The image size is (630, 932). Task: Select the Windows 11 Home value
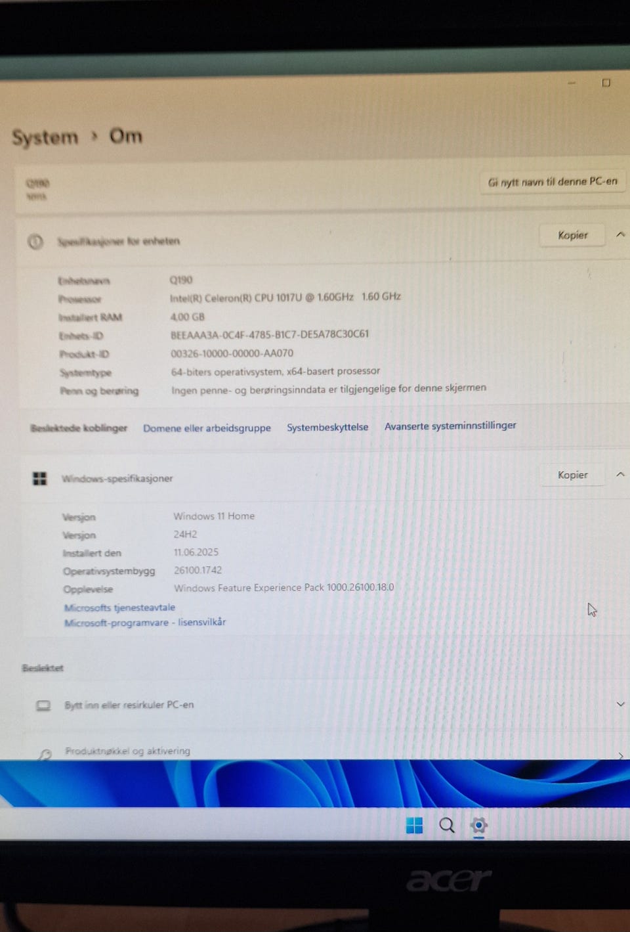[x=214, y=516]
